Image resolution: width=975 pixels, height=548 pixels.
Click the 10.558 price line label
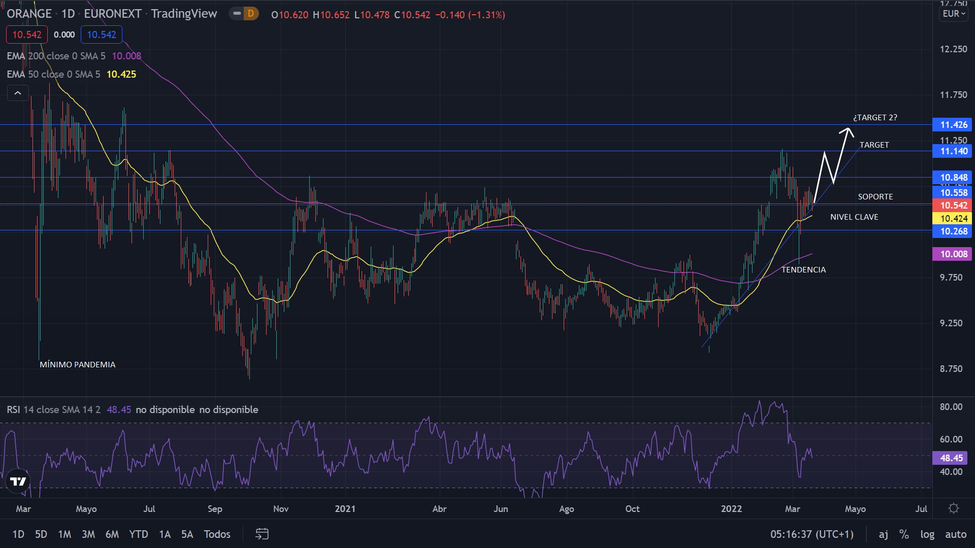pos(952,193)
